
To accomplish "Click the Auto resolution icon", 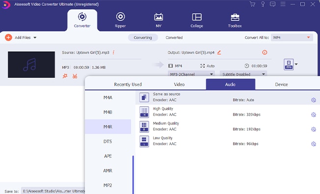I will point(202,66).
